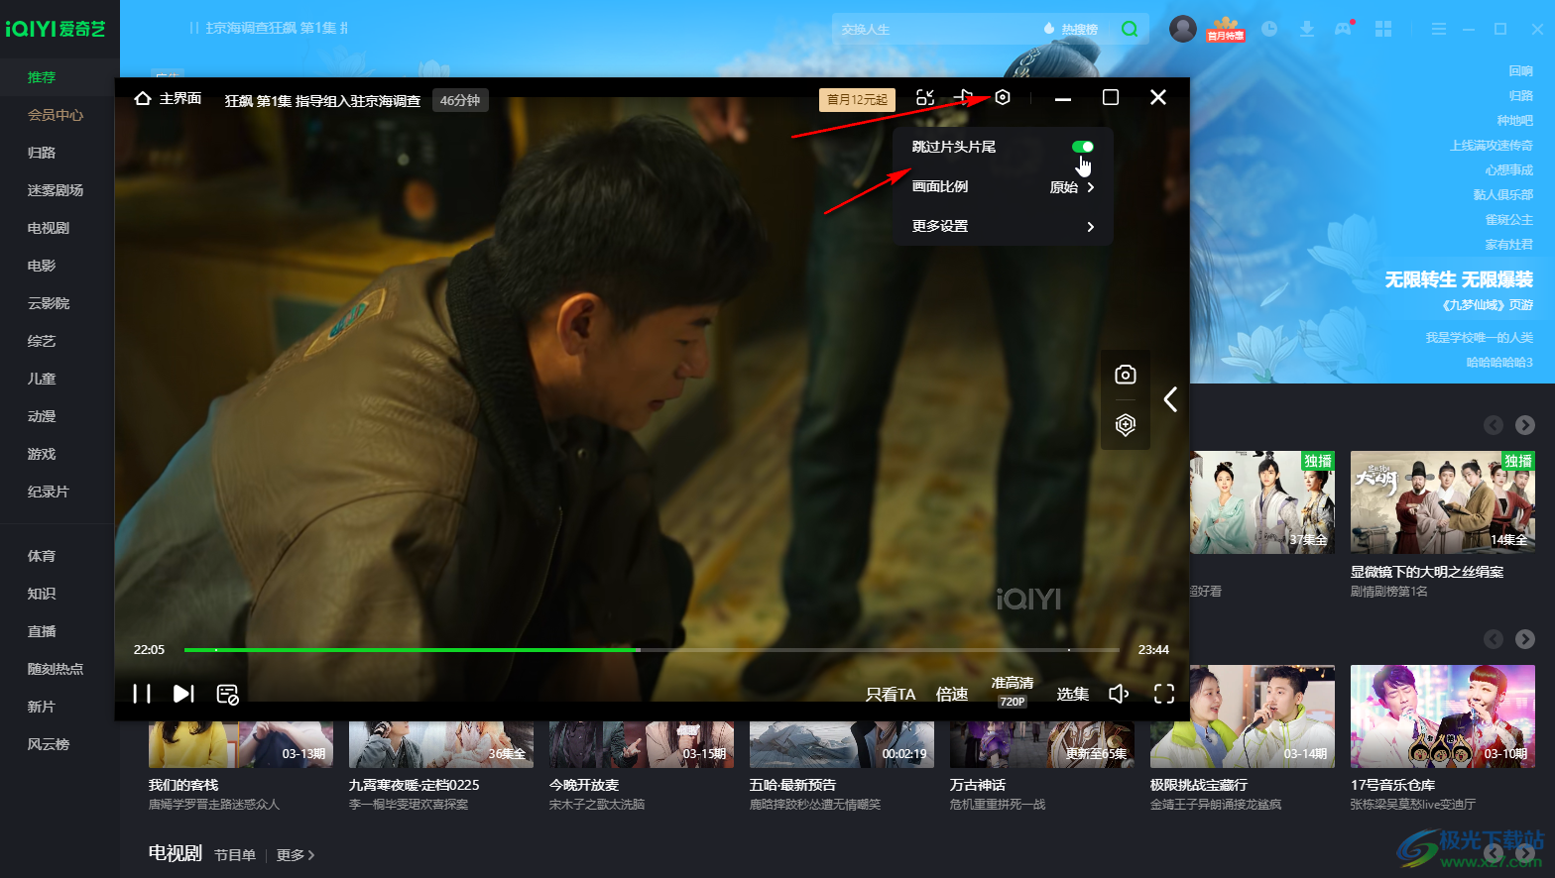Viewport: 1555px width, 878px height.
Task: Open the 倍速 playback speed menu
Action: pyautogui.click(x=952, y=694)
